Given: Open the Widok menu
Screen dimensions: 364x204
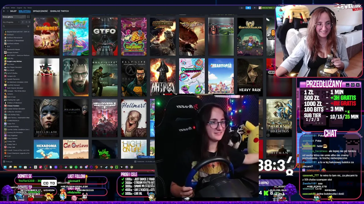Looking at the screenshot, I should click(13, 8).
